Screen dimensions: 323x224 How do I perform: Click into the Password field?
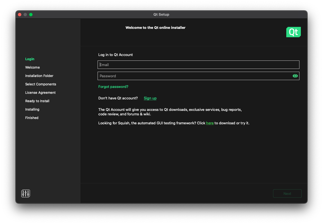point(193,76)
